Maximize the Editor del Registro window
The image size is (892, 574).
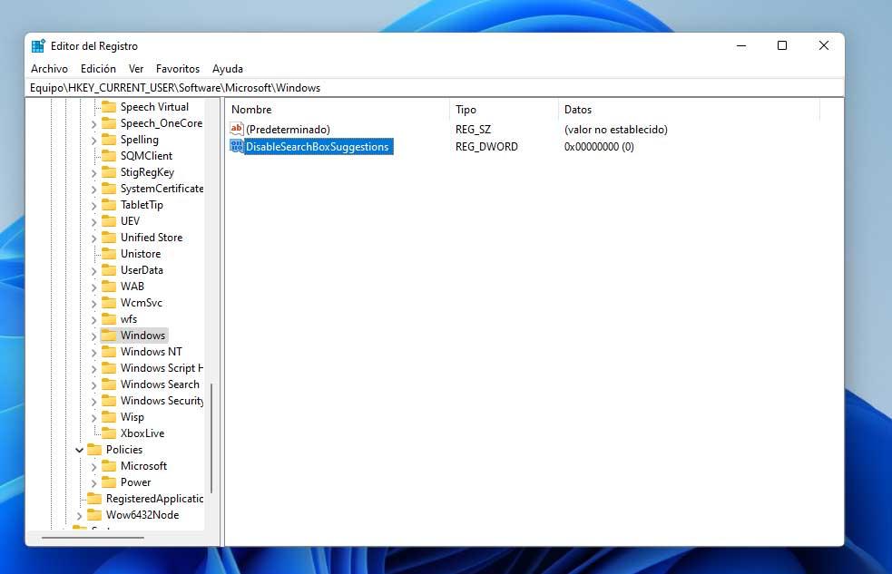pos(782,45)
